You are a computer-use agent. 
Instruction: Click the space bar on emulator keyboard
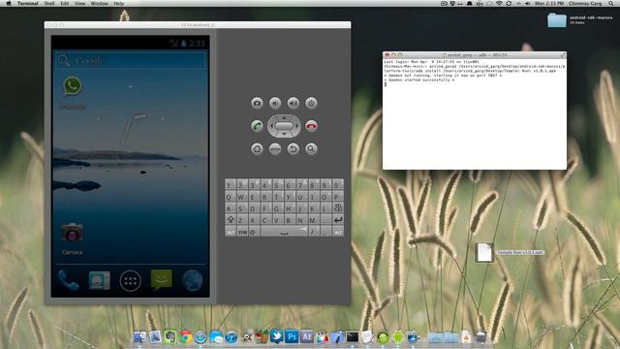[x=284, y=232]
